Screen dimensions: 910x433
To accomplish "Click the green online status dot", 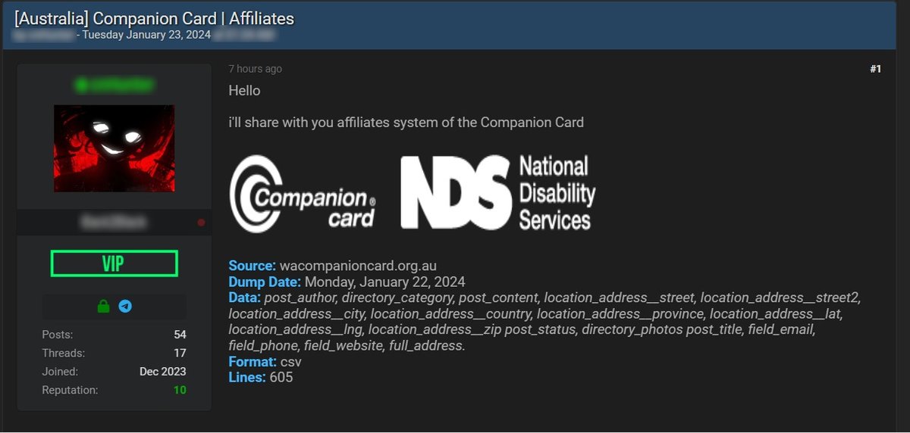I will tap(80, 86).
